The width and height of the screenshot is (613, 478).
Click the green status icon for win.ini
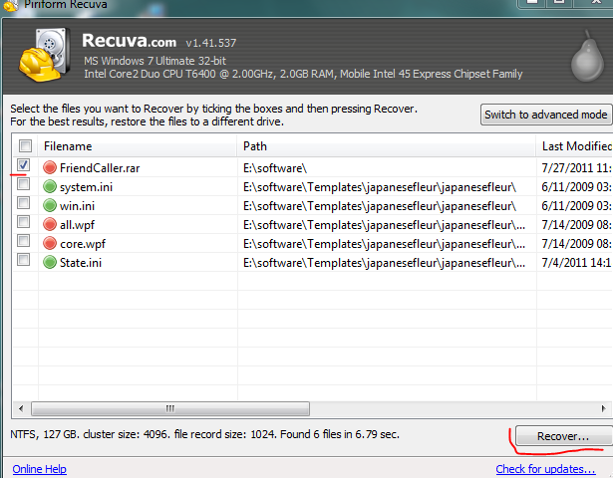(x=50, y=205)
